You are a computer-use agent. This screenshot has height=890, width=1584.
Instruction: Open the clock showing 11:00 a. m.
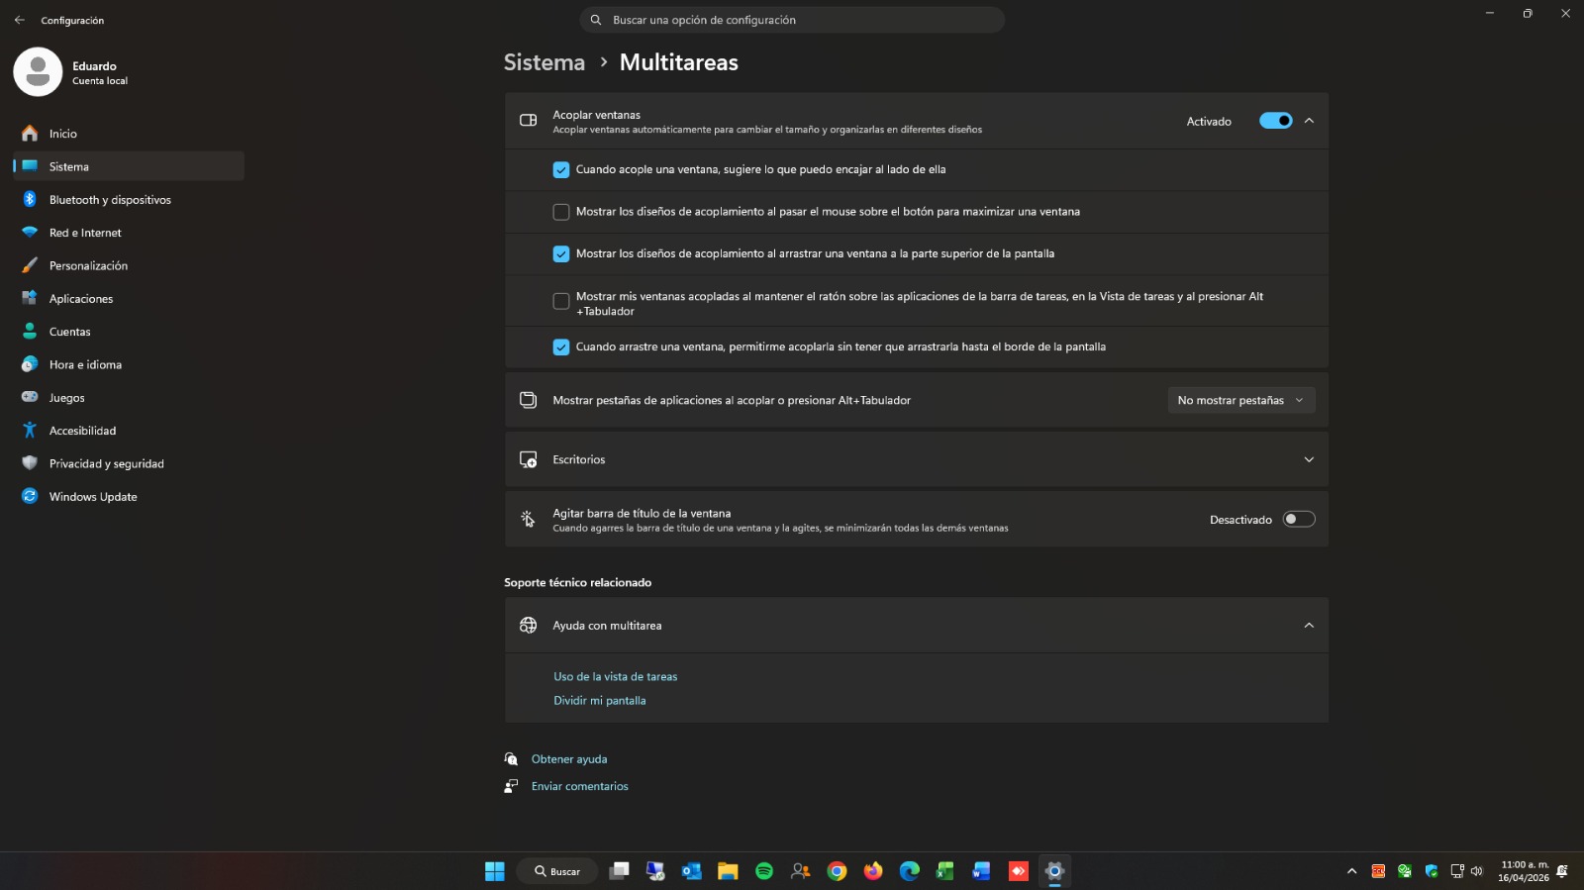click(1524, 871)
